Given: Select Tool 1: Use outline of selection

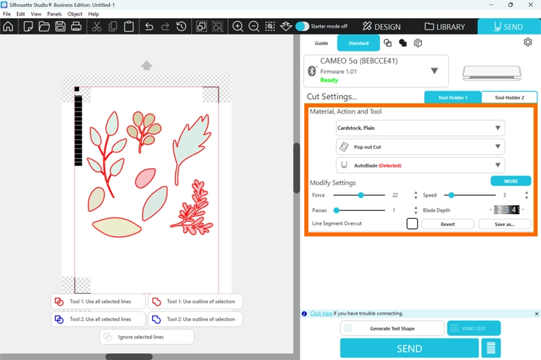Looking at the screenshot, I should click(195, 301).
